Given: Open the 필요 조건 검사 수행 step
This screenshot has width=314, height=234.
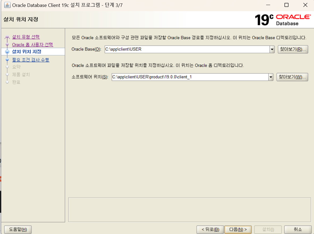Looking at the screenshot, I should click(x=31, y=60).
